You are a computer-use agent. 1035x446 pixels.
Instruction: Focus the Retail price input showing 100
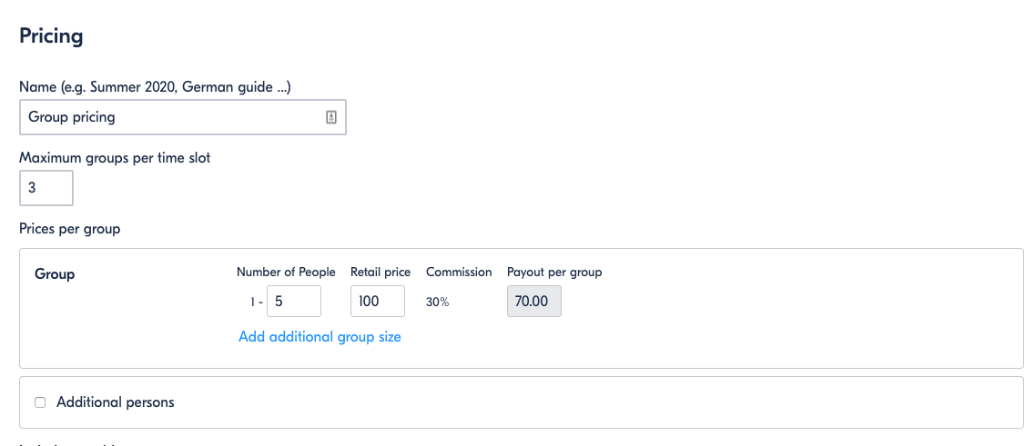coord(378,301)
